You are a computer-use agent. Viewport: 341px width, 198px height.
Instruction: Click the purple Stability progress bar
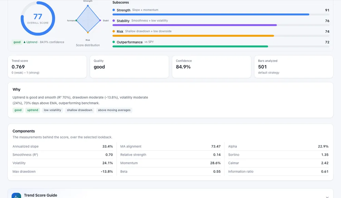coord(194,25)
